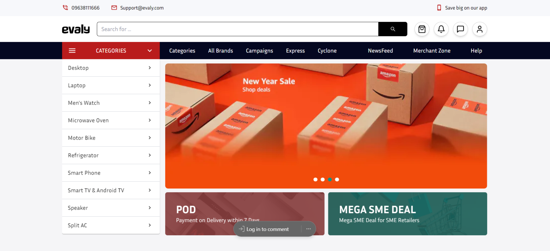Image resolution: width=550 pixels, height=251 pixels.
Task: Select the first carousel slide dot
Action: (x=315, y=180)
